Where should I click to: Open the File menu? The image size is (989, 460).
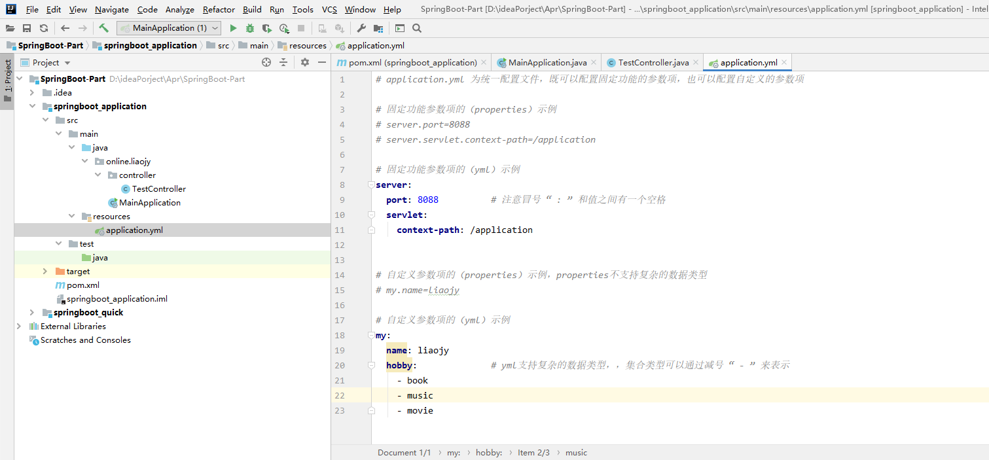tap(32, 10)
